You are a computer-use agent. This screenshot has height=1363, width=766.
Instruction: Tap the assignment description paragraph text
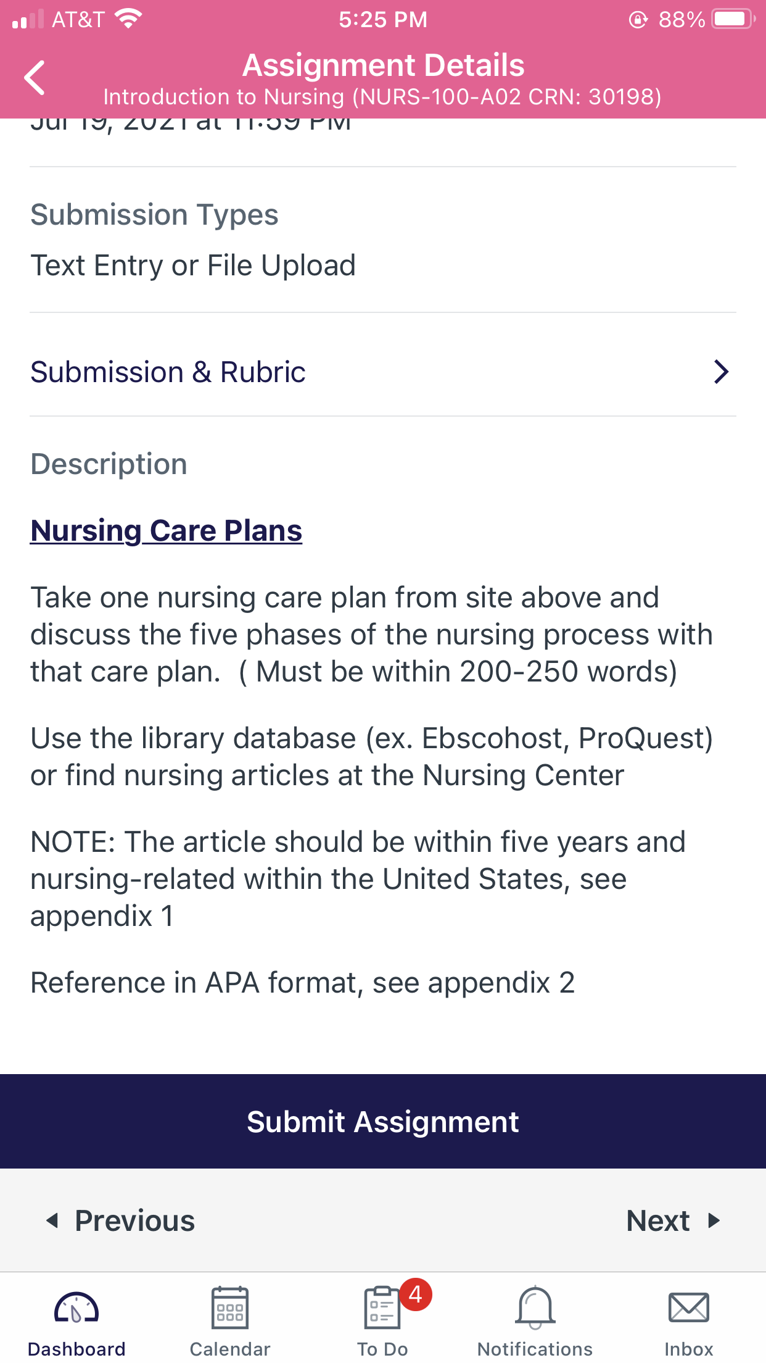pos(372,635)
